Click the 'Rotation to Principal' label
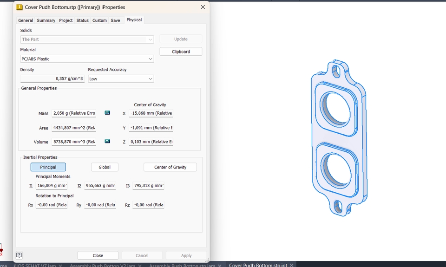 click(54, 196)
